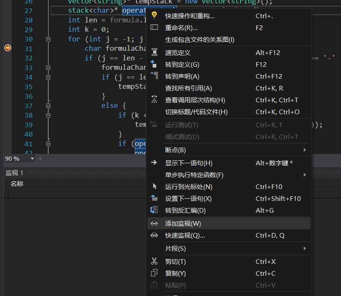Click the show next statement arrow icon
Viewport: 341px width, 296px height.
(x=154, y=162)
